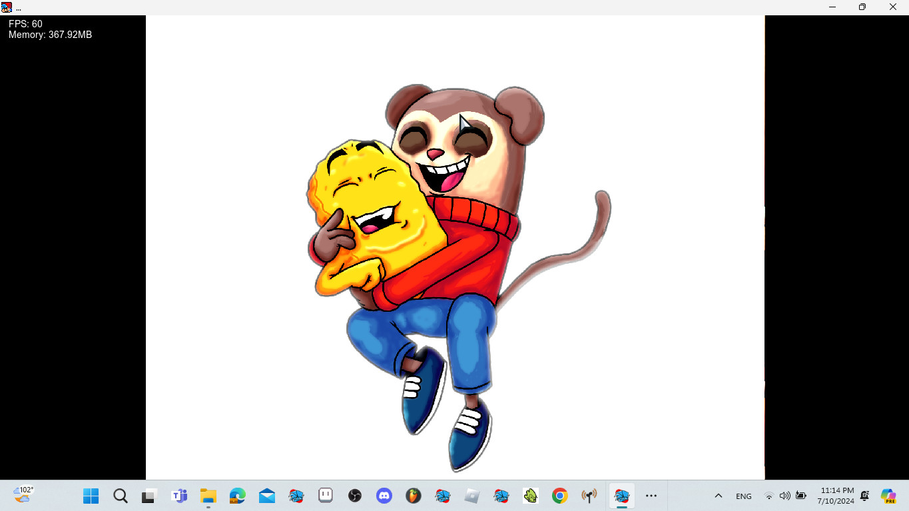Viewport: 909px width, 511px height.
Task: Toggle do-not-disturb notification bell icon
Action: pos(865,496)
